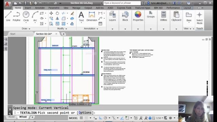This screenshot has height=122, width=217.
Task: Toggle Ortho mode in status bar
Action: coord(101,118)
